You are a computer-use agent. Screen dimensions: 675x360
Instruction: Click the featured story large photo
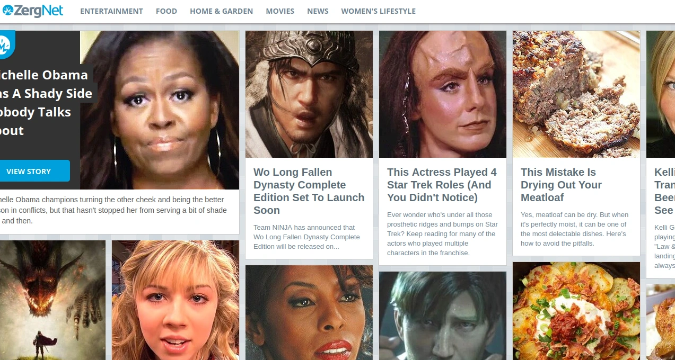[160, 110]
